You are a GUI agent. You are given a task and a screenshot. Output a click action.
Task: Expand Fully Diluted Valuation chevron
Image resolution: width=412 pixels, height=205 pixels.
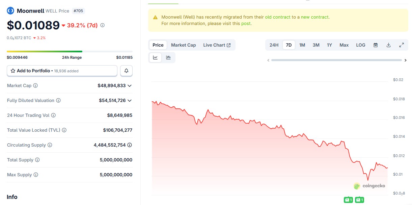[x=130, y=101]
